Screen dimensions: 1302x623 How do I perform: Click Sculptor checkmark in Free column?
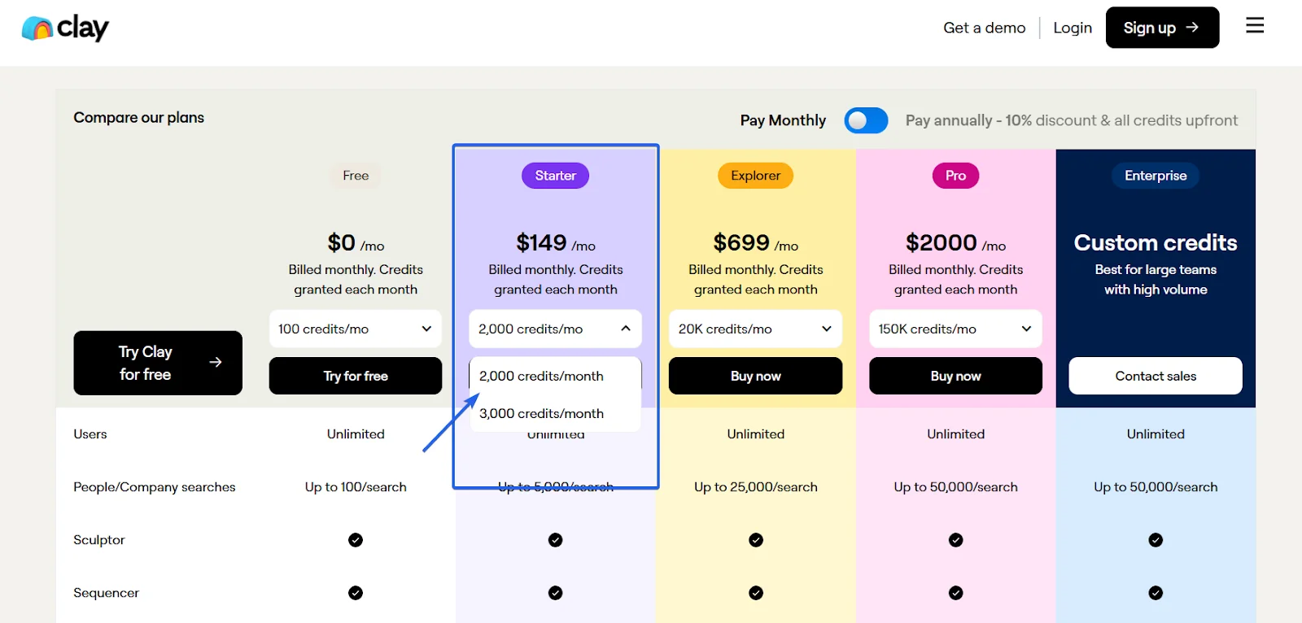tap(356, 540)
